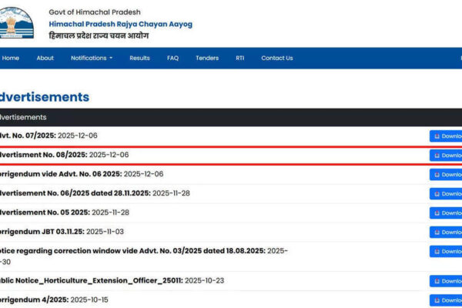Open the Home menu item
462x308 pixels.
(10, 58)
